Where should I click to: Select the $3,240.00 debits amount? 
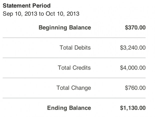click(133, 48)
